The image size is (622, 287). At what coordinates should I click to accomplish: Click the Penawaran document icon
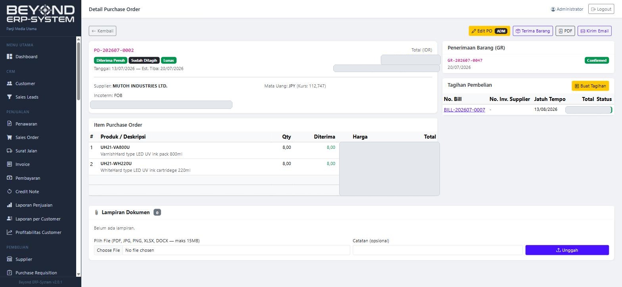tap(10, 124)
